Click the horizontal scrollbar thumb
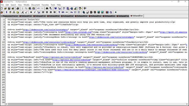 tap(30, 104)
